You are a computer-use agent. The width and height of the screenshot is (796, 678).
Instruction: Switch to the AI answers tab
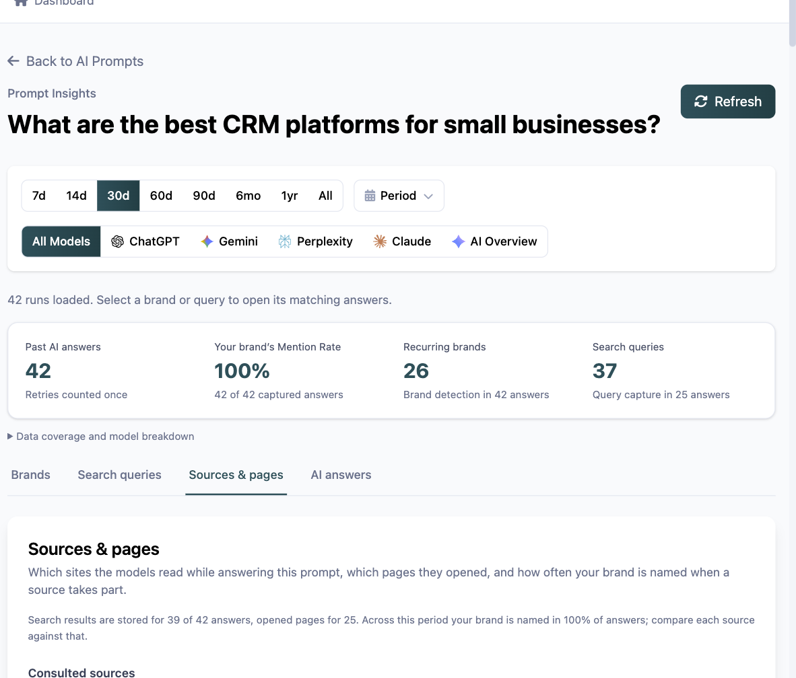tap(341, 475)
